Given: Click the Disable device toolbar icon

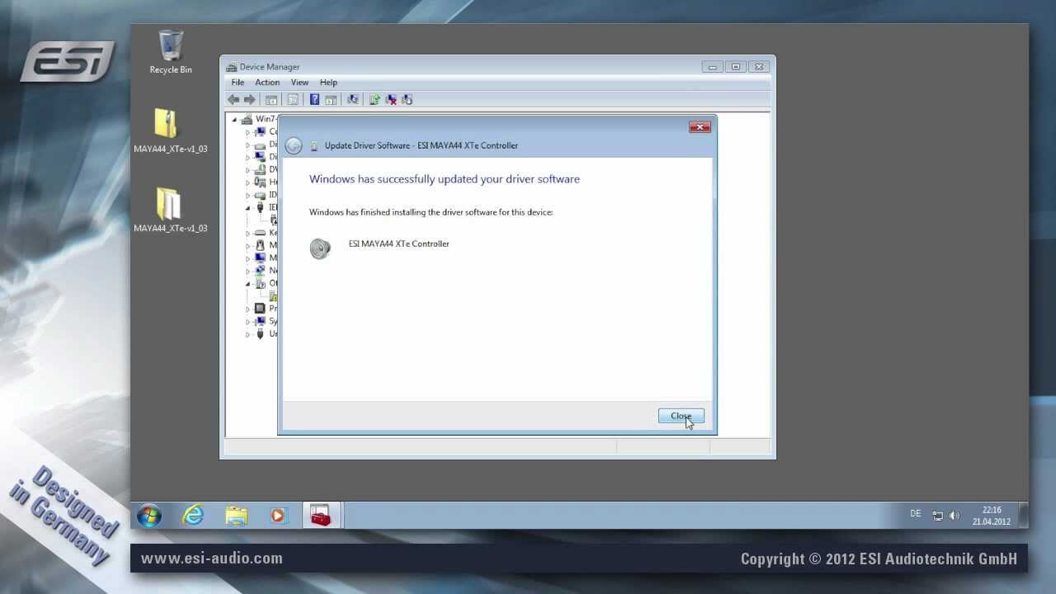Looking at the screenshot, I should coord(408,100).
